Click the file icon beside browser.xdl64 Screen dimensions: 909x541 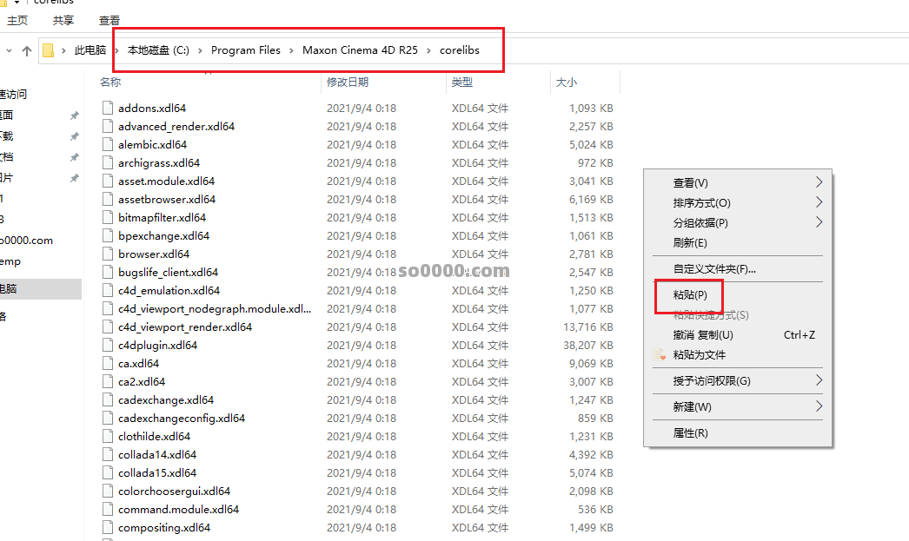coord(108,254)
